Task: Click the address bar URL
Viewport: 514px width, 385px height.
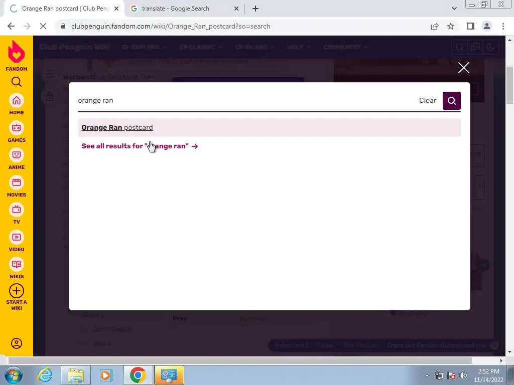Action: [x=171, y=26]
